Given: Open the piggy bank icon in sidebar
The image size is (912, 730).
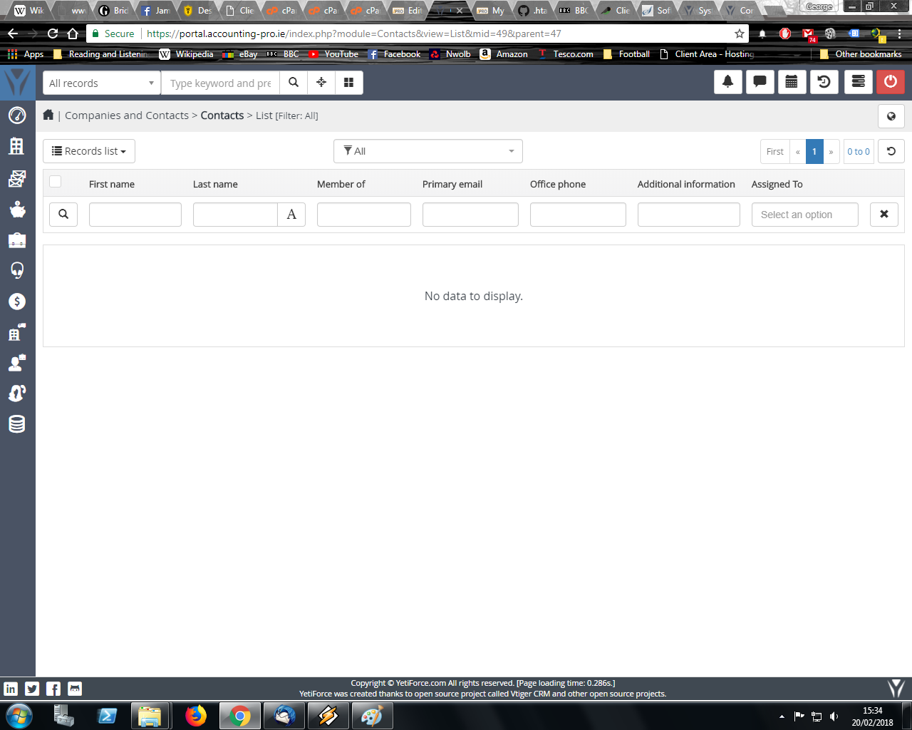Looking at the screenshot, I should pos(17,209).
